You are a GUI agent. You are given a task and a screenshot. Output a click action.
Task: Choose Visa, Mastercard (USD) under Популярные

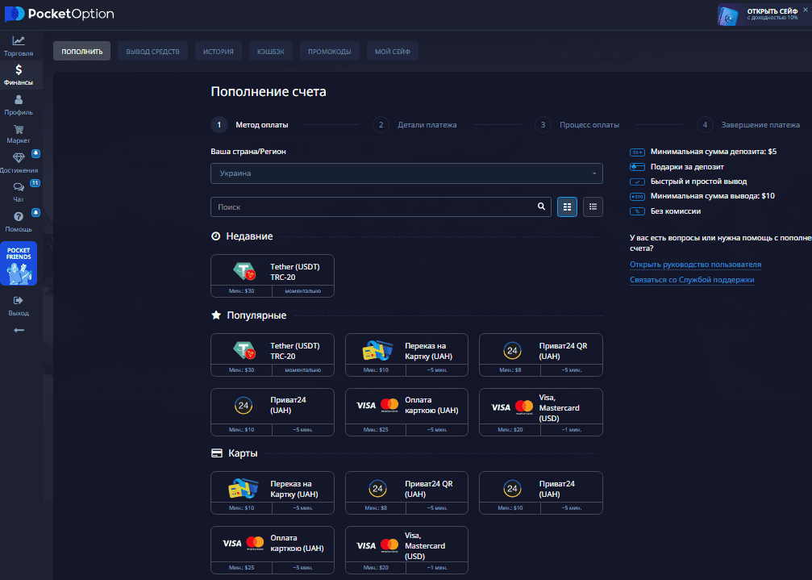tap(540, 412)
